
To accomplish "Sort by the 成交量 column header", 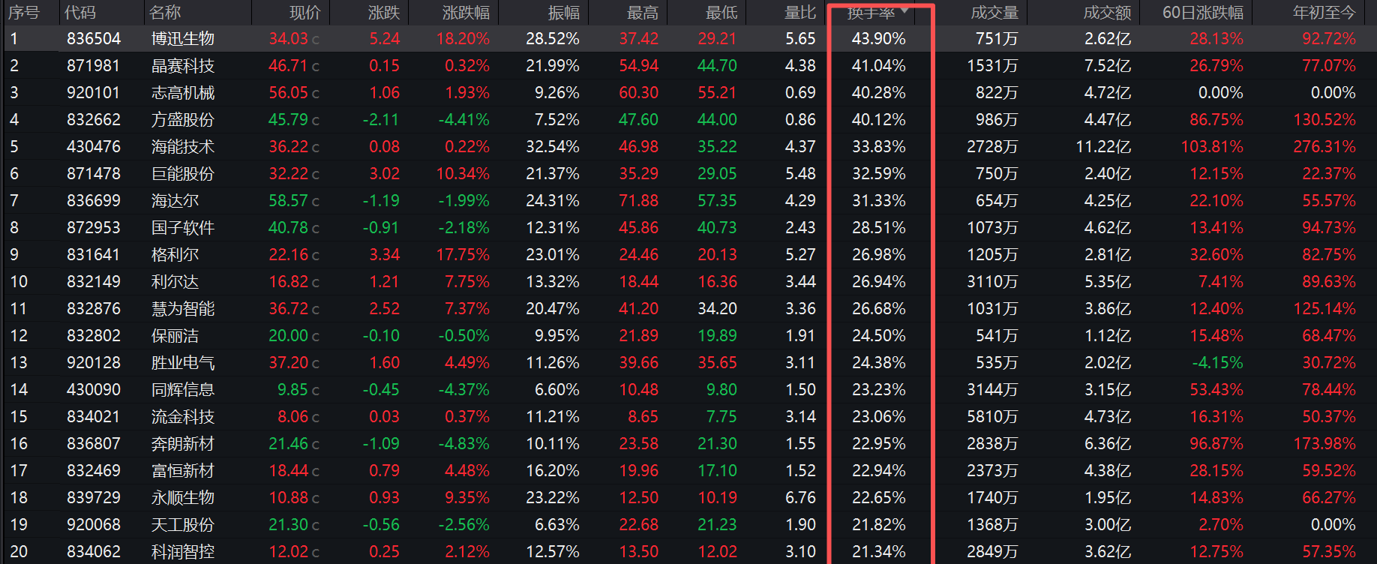I will 994,13.
